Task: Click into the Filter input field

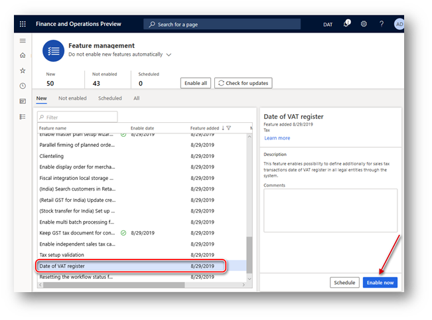Action: [x=78, y=117]
